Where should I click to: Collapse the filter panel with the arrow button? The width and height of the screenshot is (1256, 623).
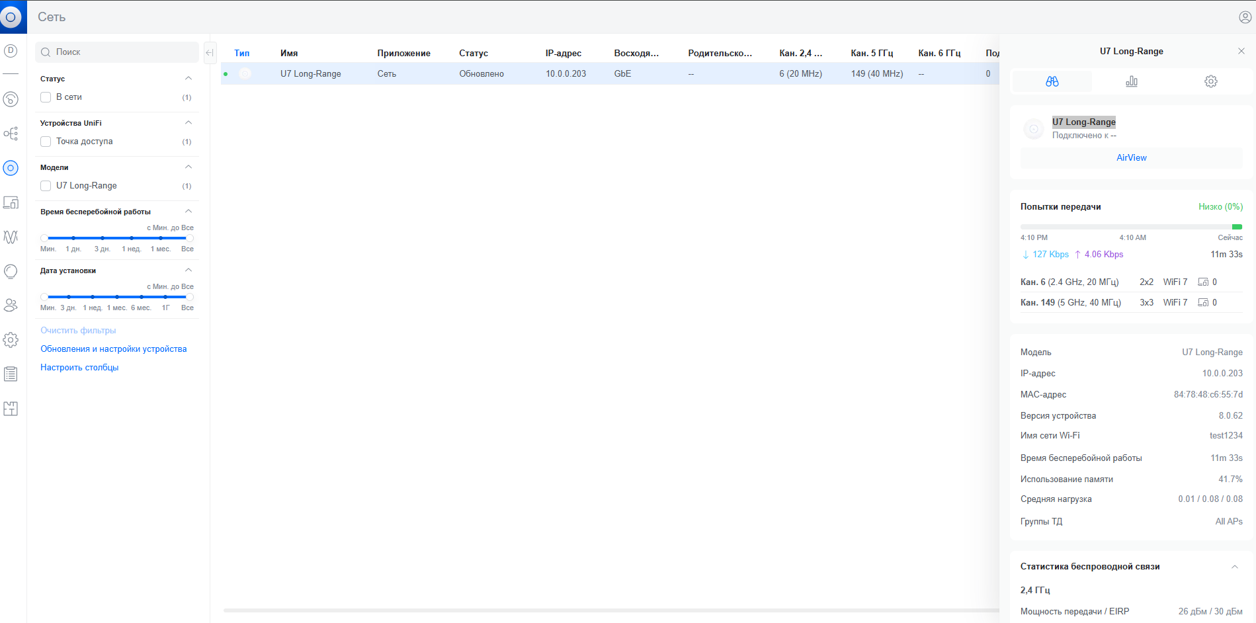(210, 53)
